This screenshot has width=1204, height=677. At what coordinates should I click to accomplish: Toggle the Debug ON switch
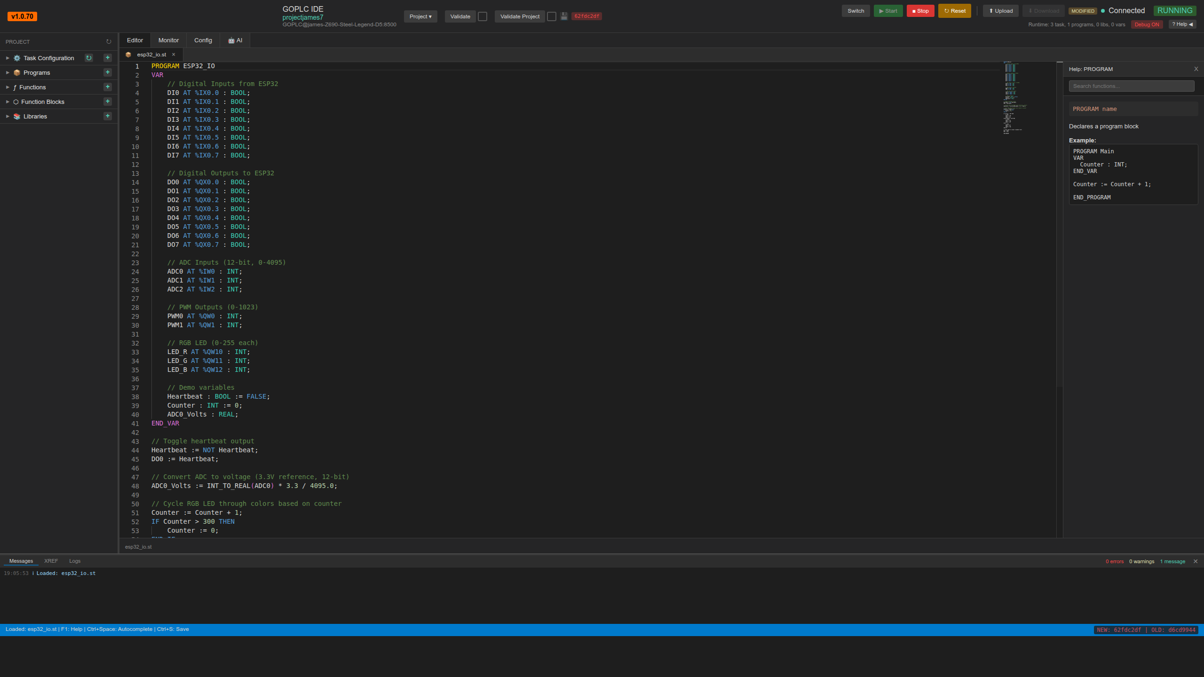(1147, 24)
